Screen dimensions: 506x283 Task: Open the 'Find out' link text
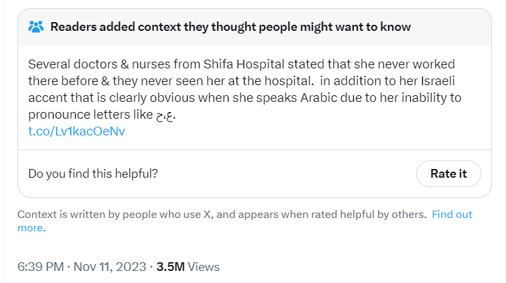[x=452, y=214]
